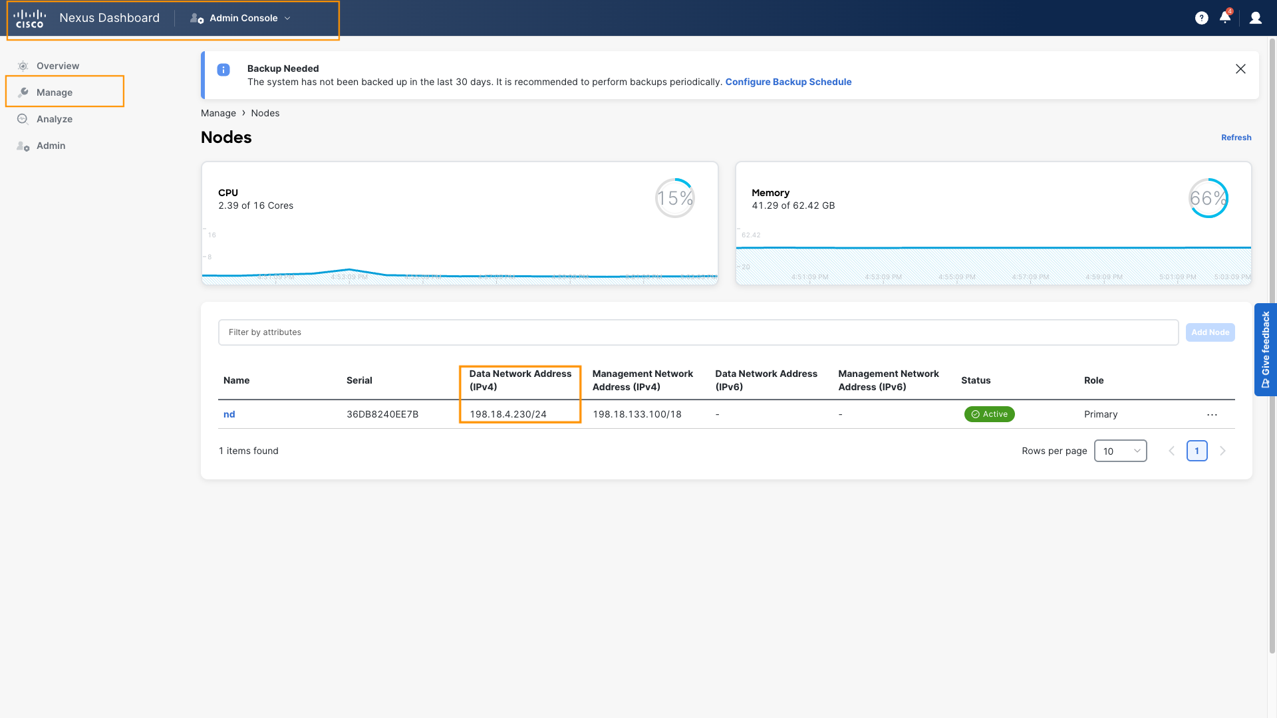Click the Memory usage chart
This screenshot has height=718, width=1277.
coord(993,256)
